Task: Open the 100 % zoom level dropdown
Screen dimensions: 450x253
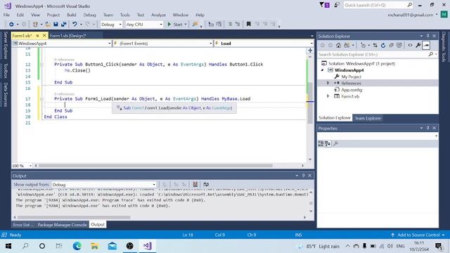Action: point(22,166)
